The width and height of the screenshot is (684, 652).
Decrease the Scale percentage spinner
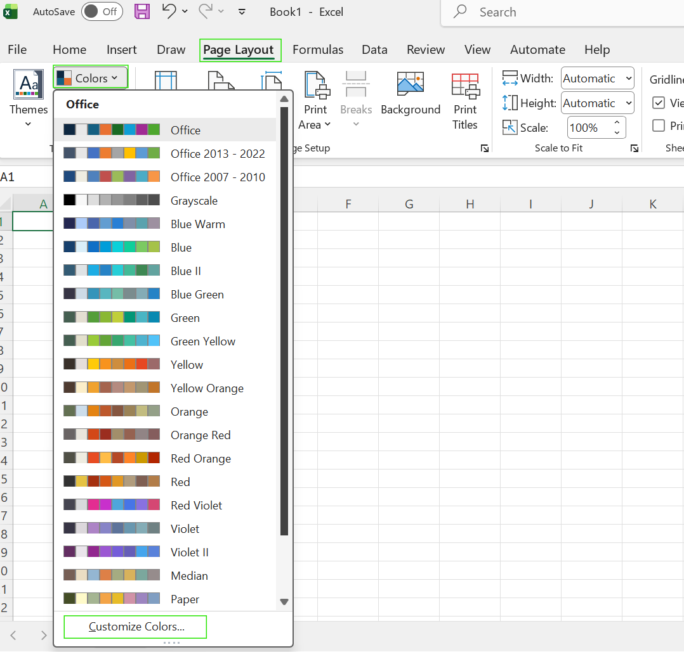(x=617, y=133)
